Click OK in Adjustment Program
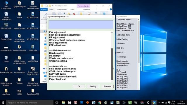Viewport: 187px width, 105px height. tap(79, 86)
